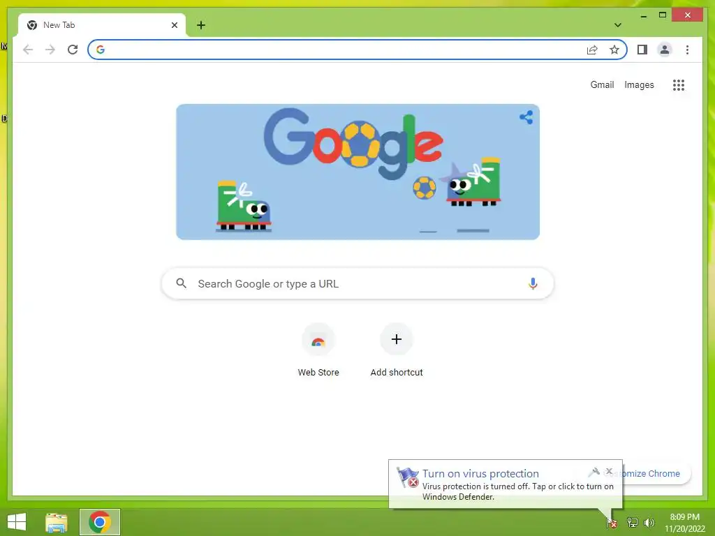Open the Action Center tray flag

point(612,522)
